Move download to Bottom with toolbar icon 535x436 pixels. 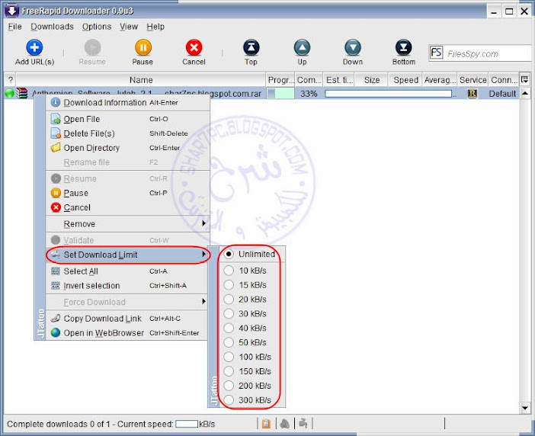(x=403, y=47)
